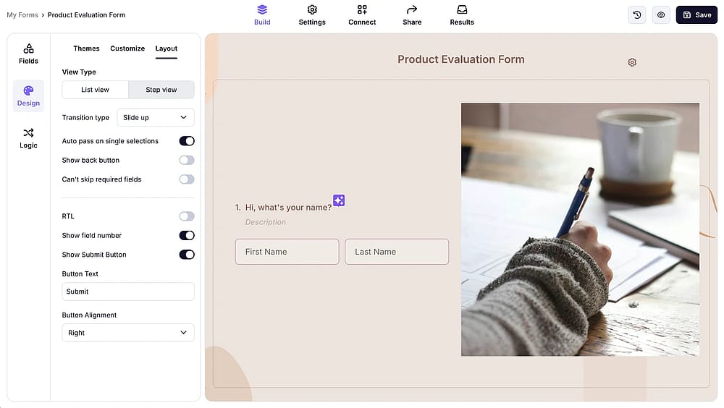Click the AI sparkle icon beside question

339,200
